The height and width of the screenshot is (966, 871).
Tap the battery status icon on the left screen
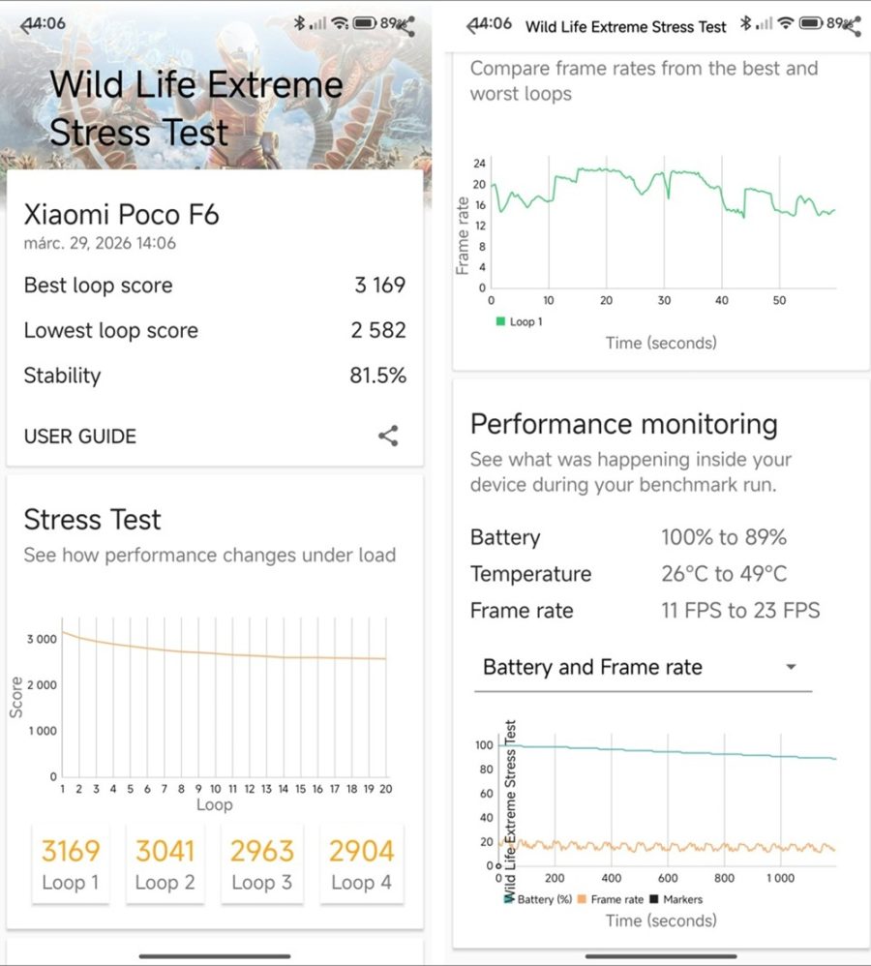click(364, 22)
